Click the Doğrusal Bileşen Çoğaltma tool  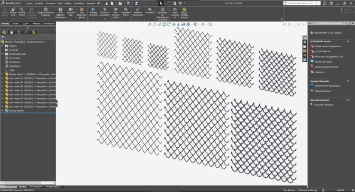coord(45,12)
